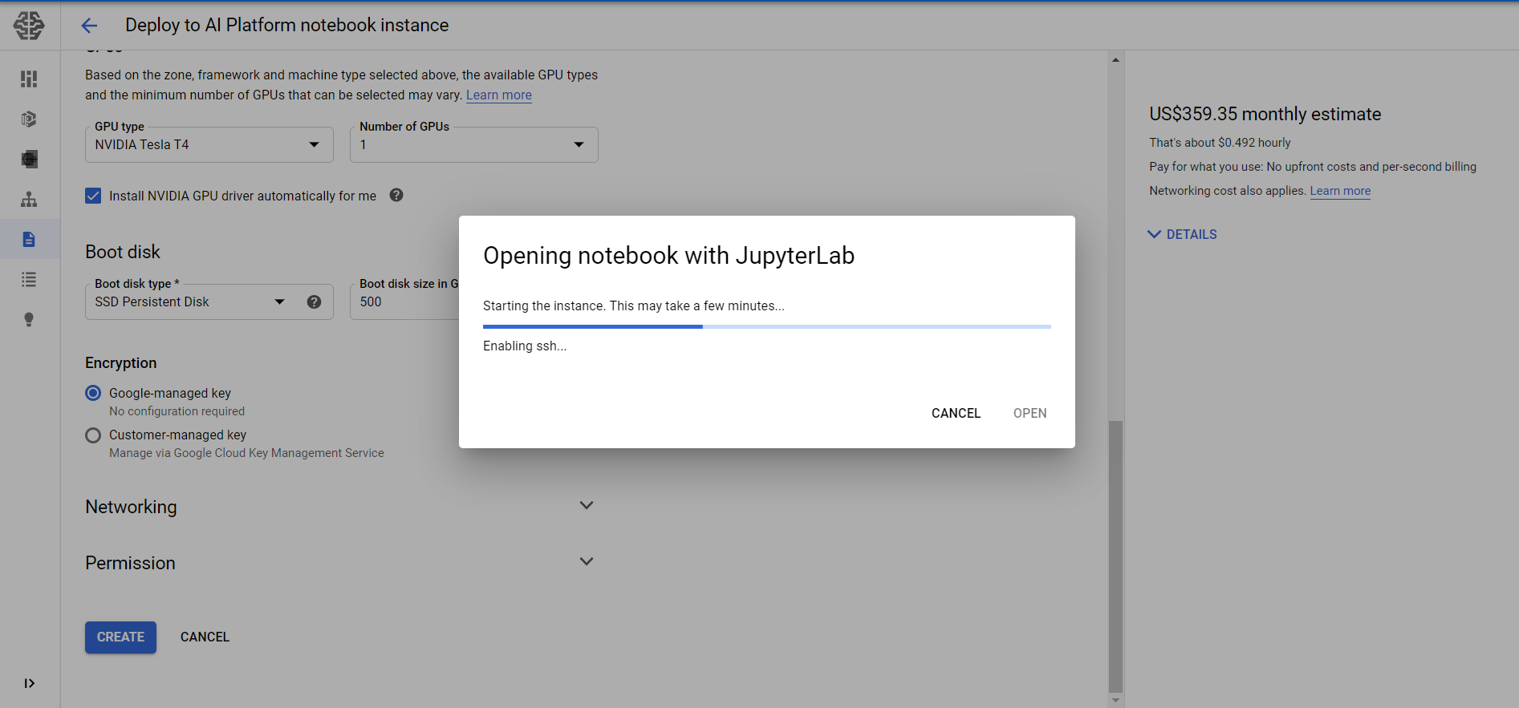Open the Jobs list sidebar icon

(x=29, y=279)
